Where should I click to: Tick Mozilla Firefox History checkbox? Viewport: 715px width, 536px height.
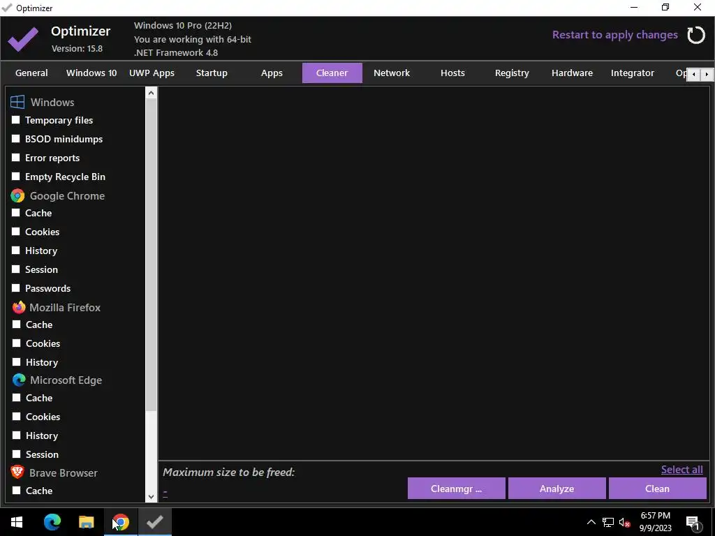[17, 362]
